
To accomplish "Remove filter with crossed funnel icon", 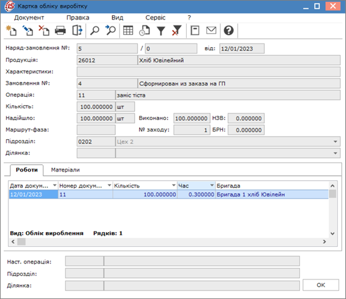I will [x=176, y=31].
